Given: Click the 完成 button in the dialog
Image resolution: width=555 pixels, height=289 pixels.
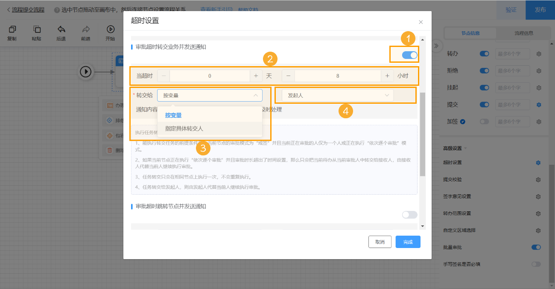Looking at the screenshot, I should coord(408,242).
